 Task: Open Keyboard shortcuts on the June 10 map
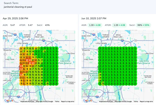click(106, 101)
